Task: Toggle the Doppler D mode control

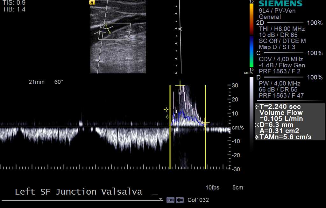Action: [259, 77]
